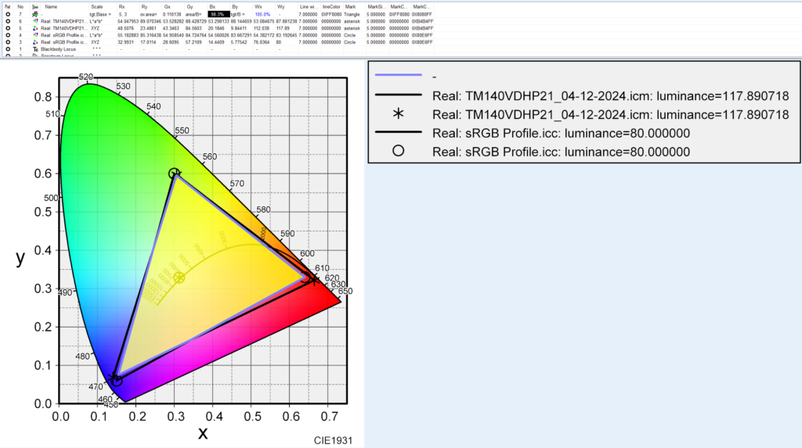Screen dimensions: 802x448
Task: Select the TM140VDHP21 name in row No 6
Action: coord(64,21)
